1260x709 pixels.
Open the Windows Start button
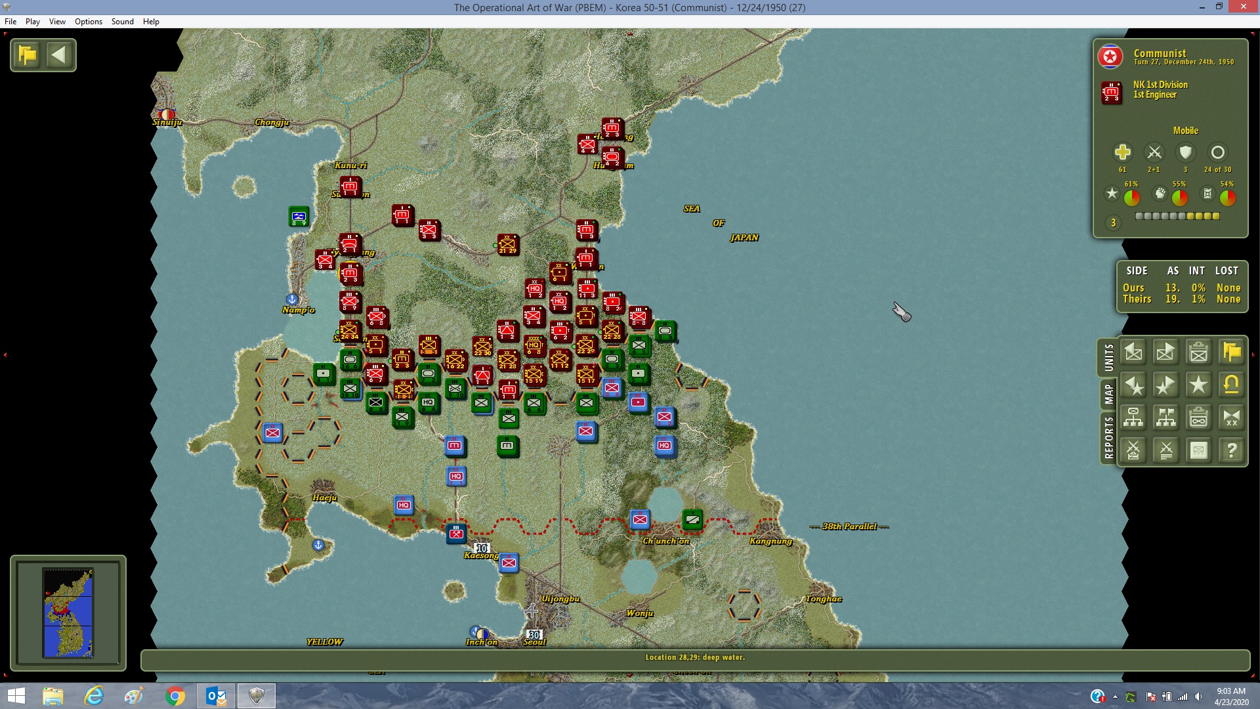tap(16, 696)
